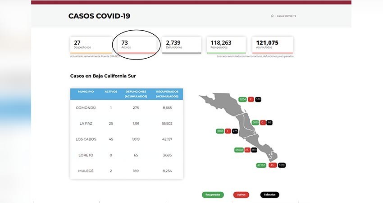
Task: Click the green Recuperados legend pill
Action: pyautogui.click(x=213, y=195)
